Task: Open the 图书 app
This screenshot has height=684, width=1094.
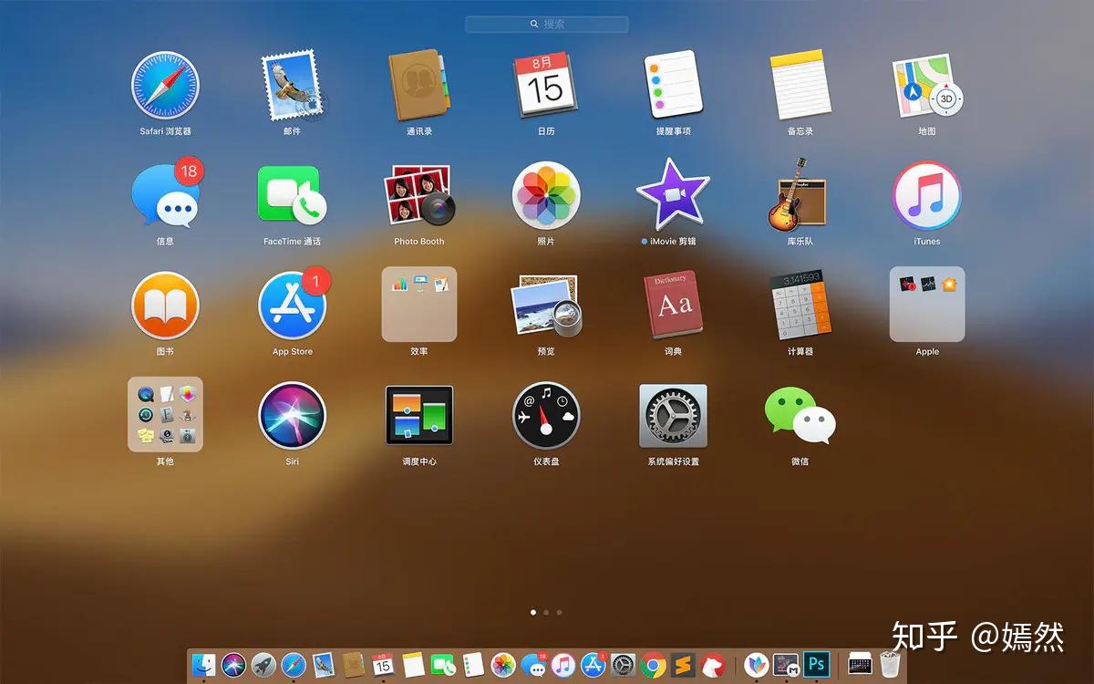Action: coord(165,306)
